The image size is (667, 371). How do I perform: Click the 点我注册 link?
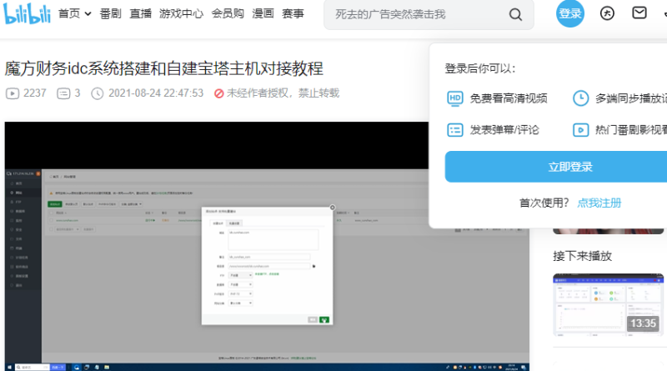click(x=599, y=203)
